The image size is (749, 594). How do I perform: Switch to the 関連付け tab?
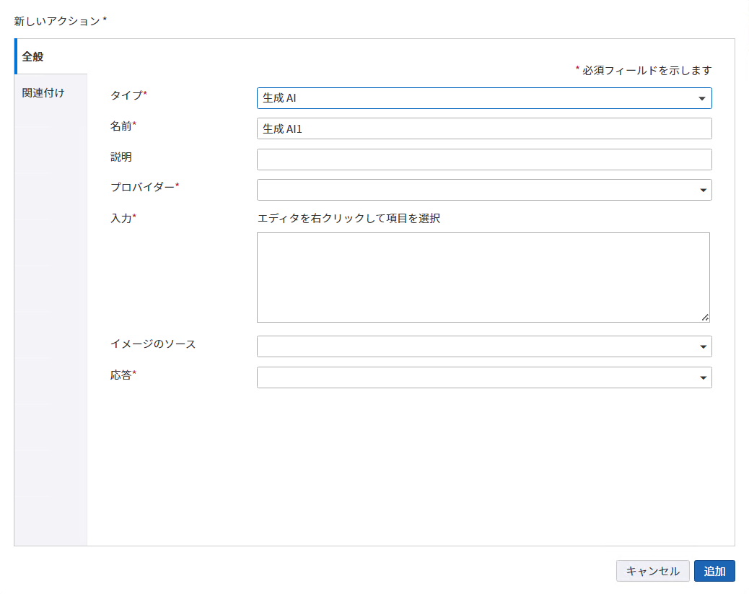click(x=42, y=92)
